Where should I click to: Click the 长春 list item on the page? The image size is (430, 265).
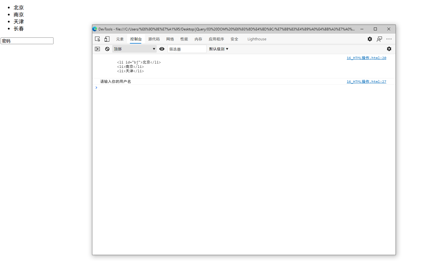pos(19,29)
